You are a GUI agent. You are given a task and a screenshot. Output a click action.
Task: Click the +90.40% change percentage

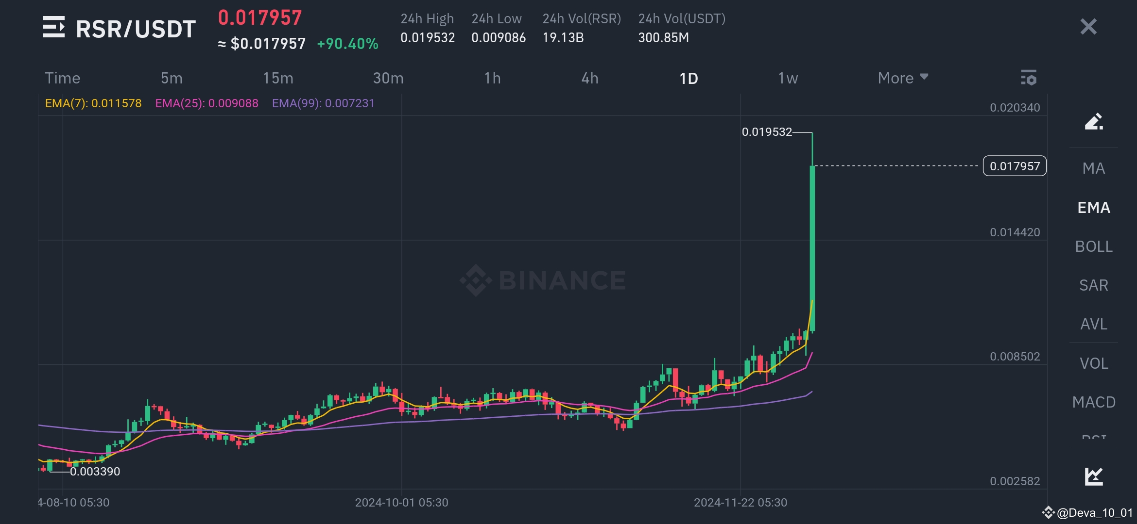pos(347,44)
